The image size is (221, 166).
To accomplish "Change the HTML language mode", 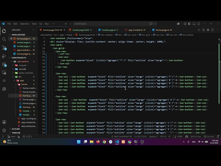I will tap(180, 136).
